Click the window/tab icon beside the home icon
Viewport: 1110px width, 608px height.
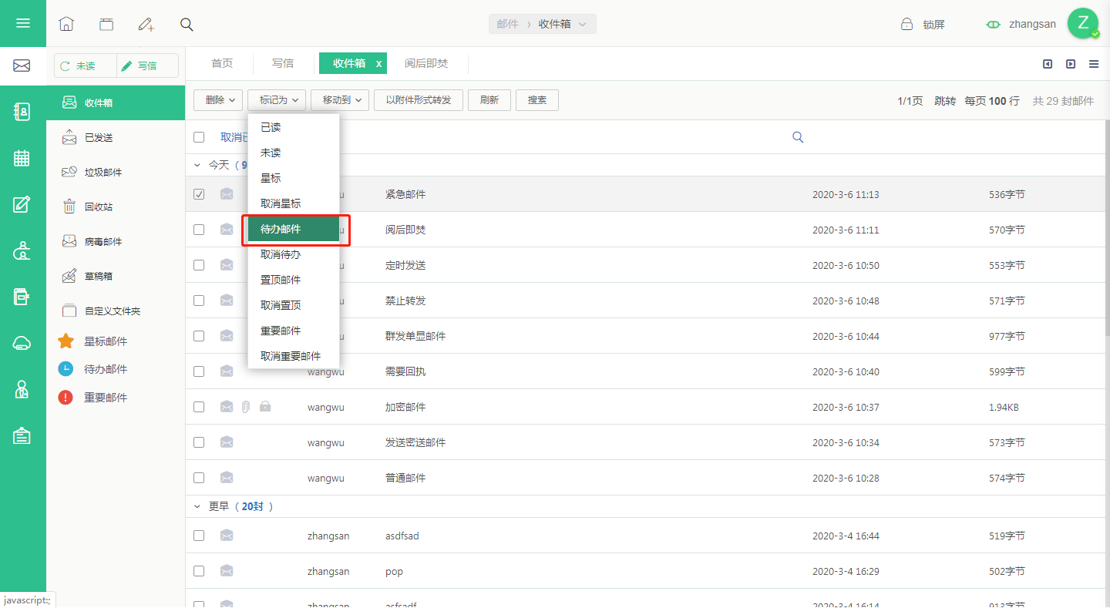[x=106, y=24]
